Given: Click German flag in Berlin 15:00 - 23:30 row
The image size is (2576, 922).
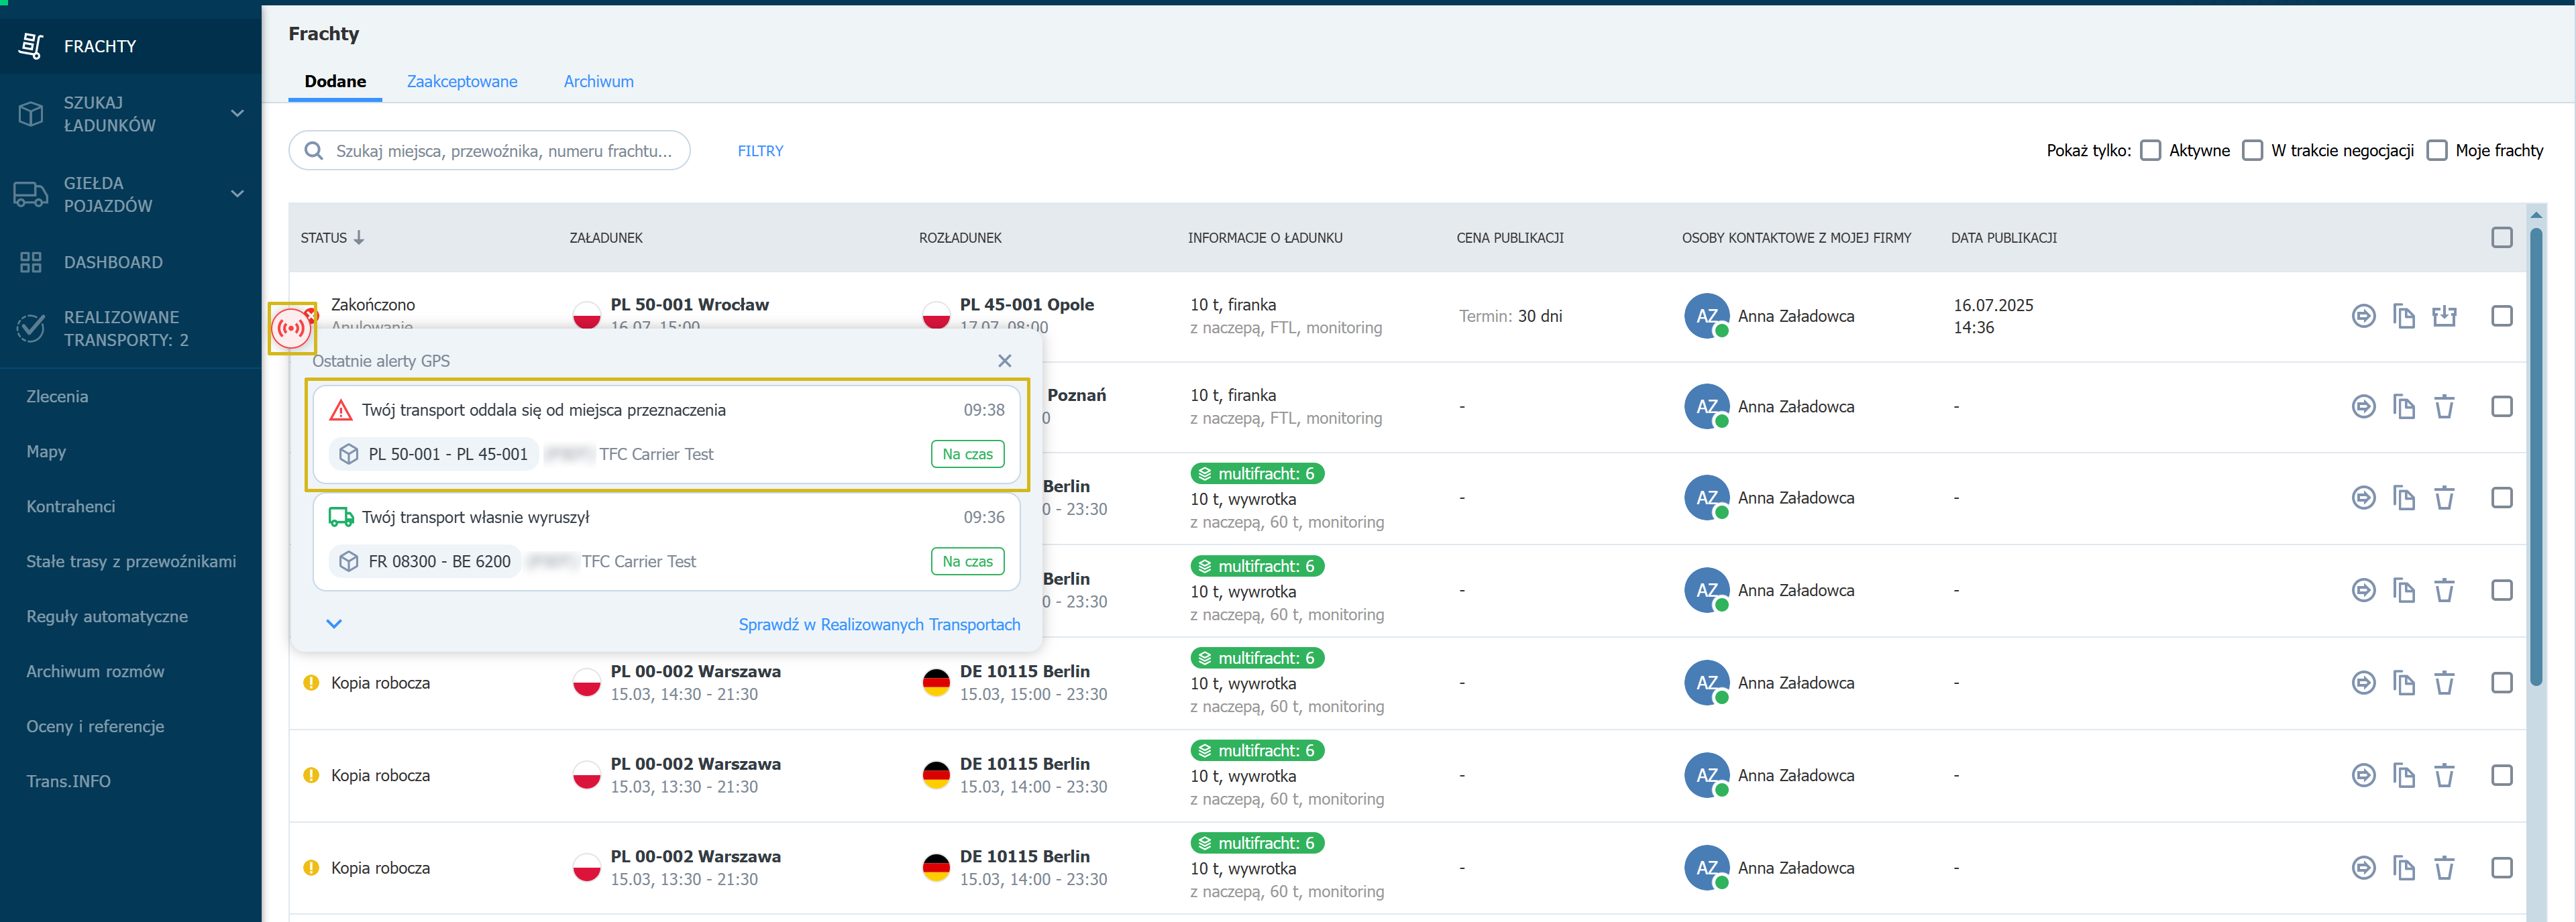Looking at the screenshot, I should pyautogui.click(x=936, y=683).
